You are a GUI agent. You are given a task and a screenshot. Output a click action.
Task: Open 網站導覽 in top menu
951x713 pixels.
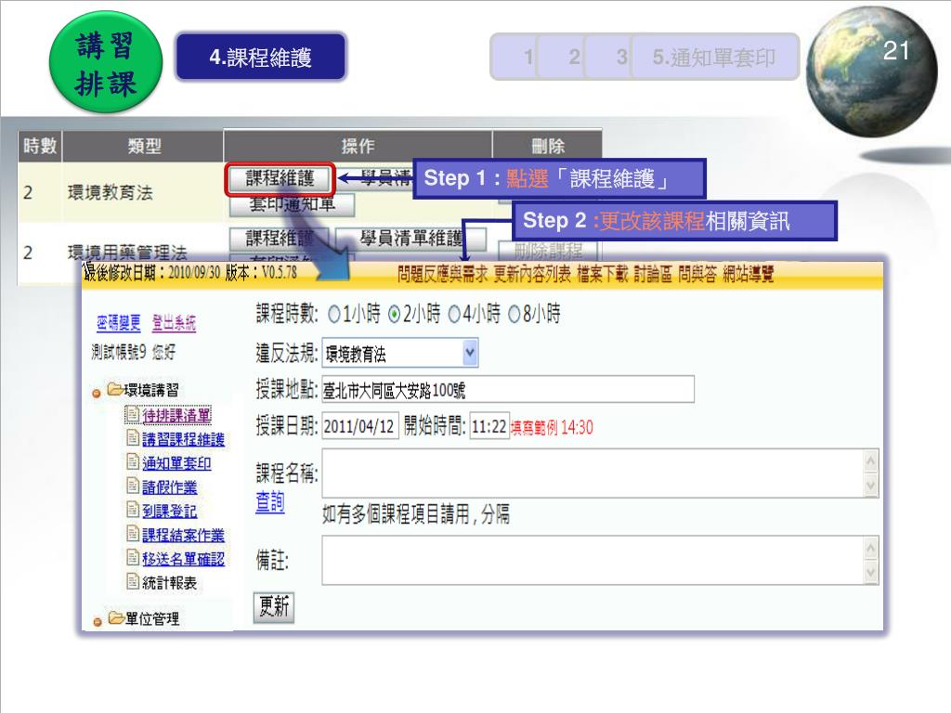(749, 275)
